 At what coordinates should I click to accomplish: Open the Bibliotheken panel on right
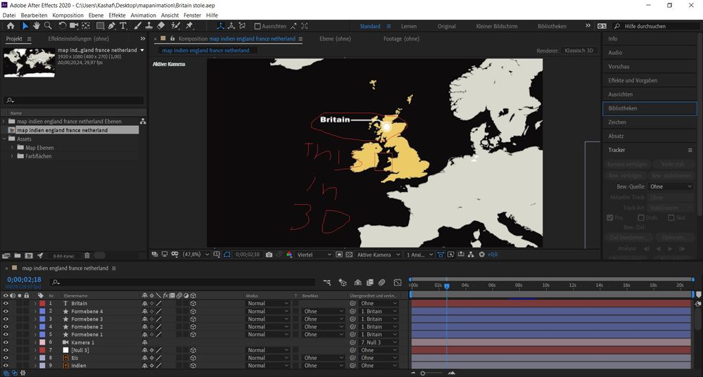point(623,108)
